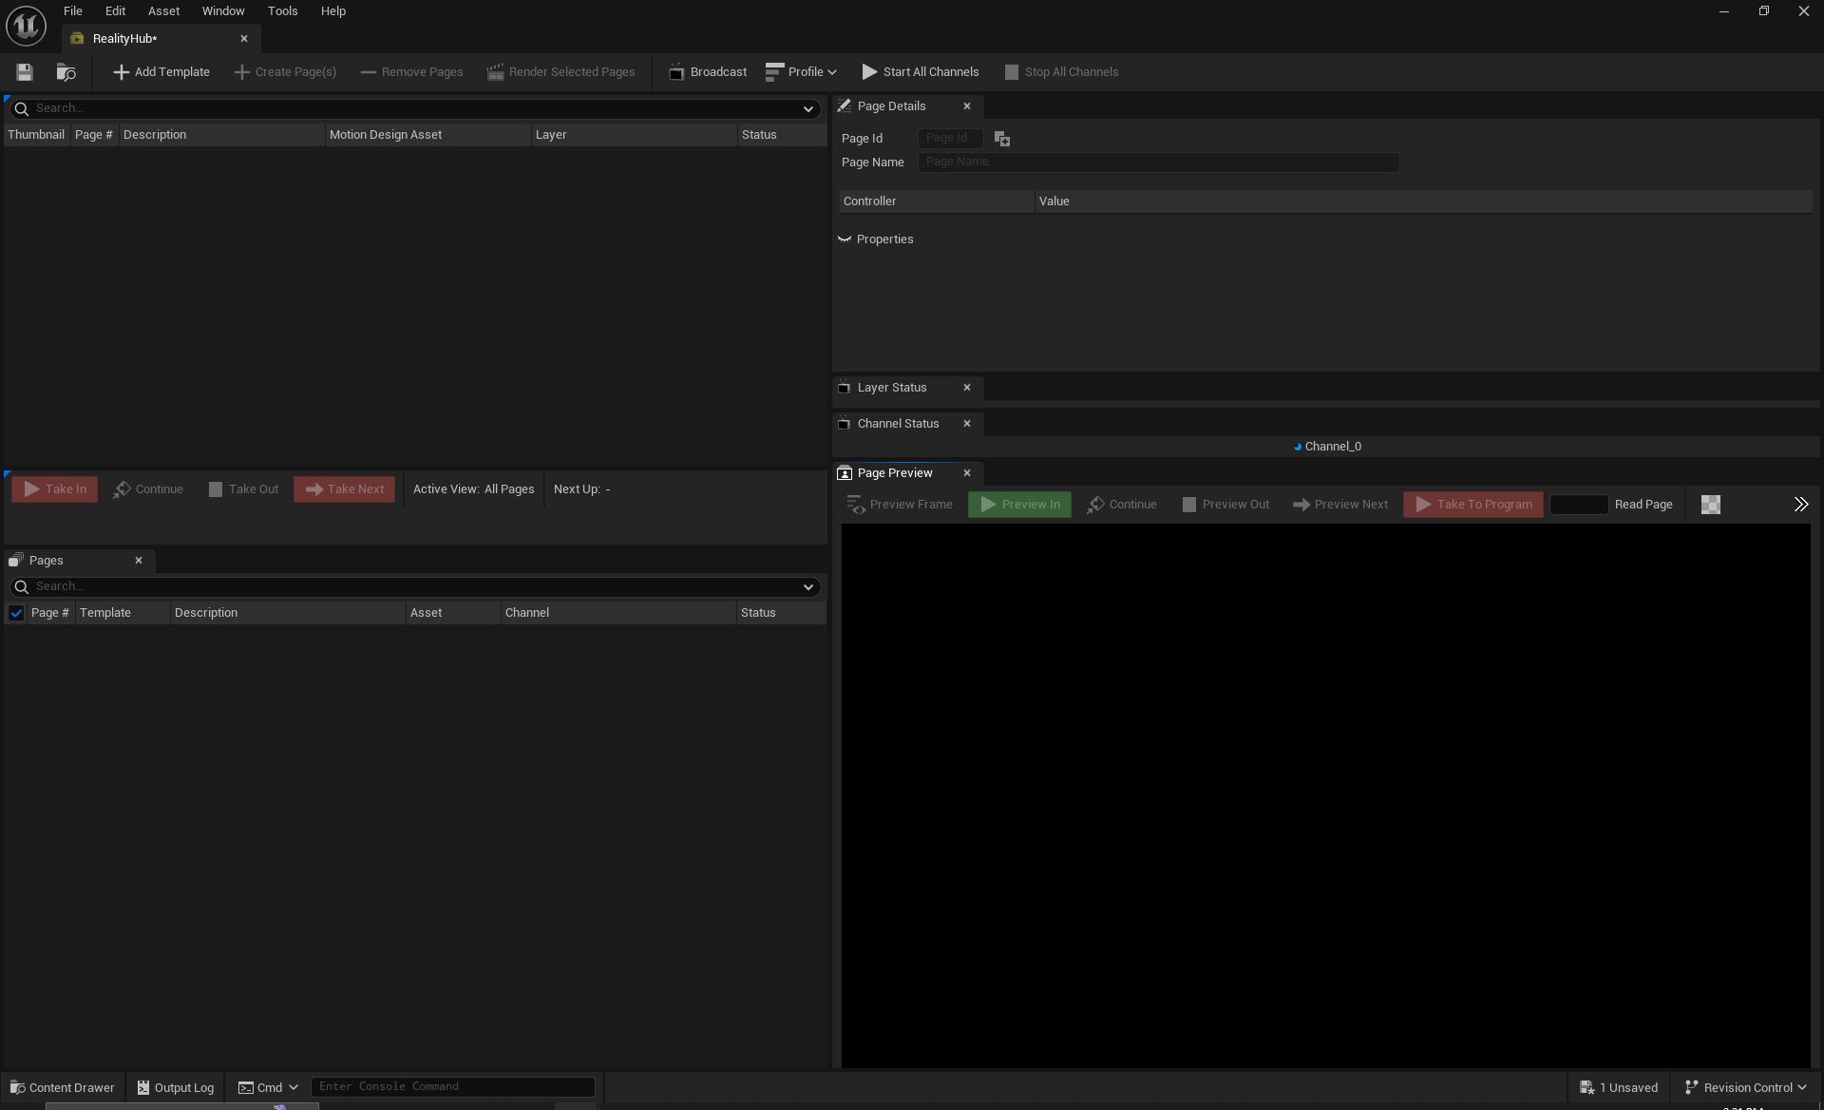1824x1110 pixels.
Task: Start All Channels playback
Action: pos(920,72)
